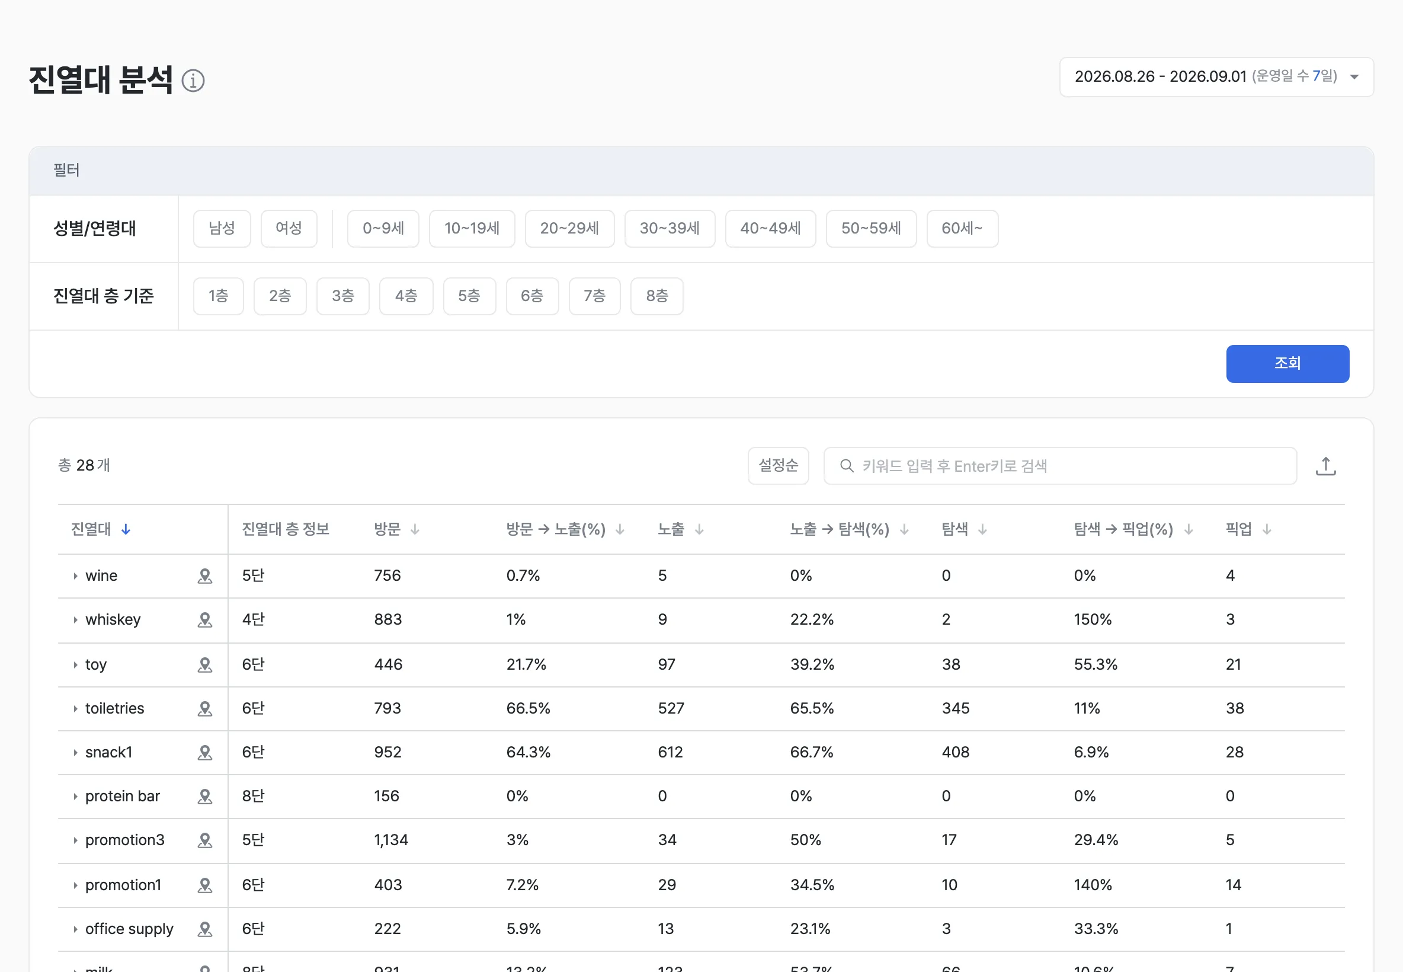This screenshot has width=1403, height=972.
Task: Click the 설정순 sort button
Action: pyautogui.click(x=778, y=466)
